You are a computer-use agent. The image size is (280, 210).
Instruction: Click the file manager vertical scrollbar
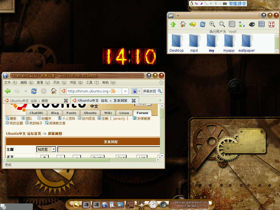pos(277,43)
